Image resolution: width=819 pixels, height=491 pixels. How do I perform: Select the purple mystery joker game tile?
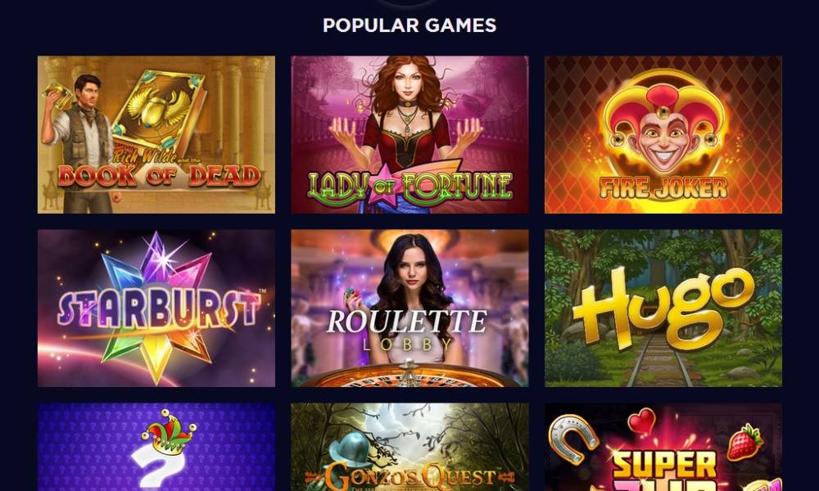click(x=156, y=447)
